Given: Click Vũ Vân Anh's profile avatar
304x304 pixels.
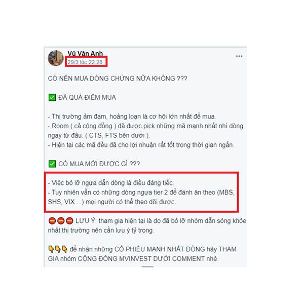Looking at the screenshot, I should [x=56, y=58].
